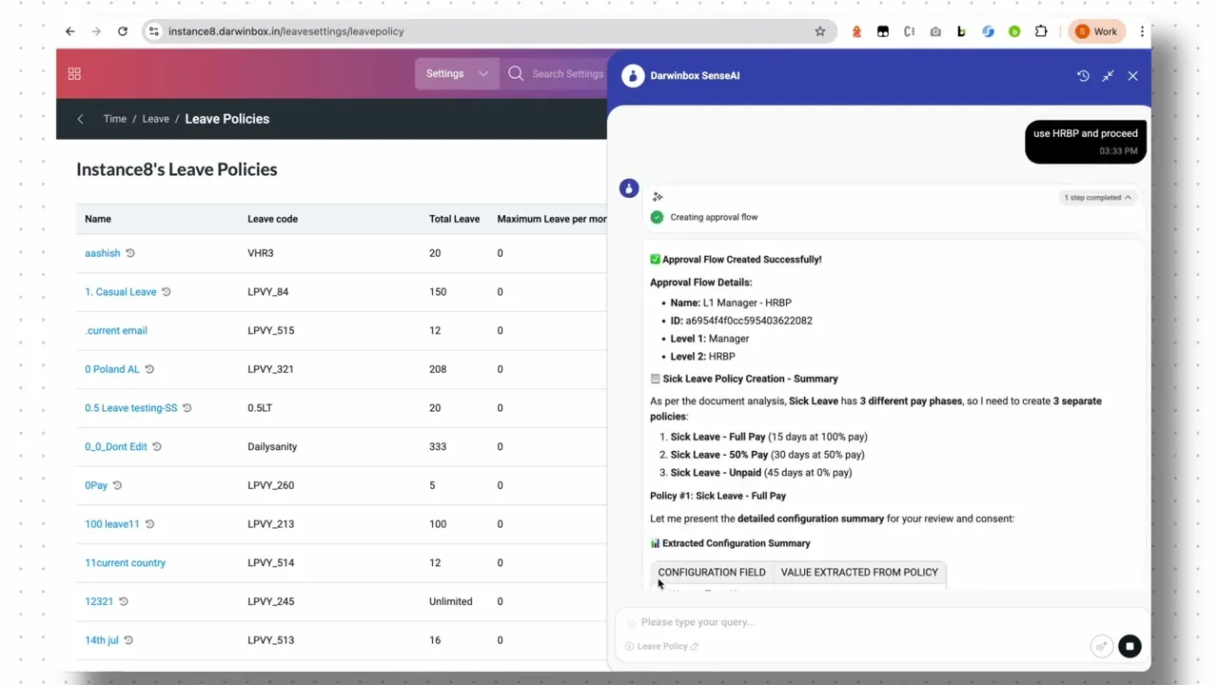Click the history icon next to aashish
Image resolution: width=1218 pixels, height=685 pixels.
pos(130,253)
